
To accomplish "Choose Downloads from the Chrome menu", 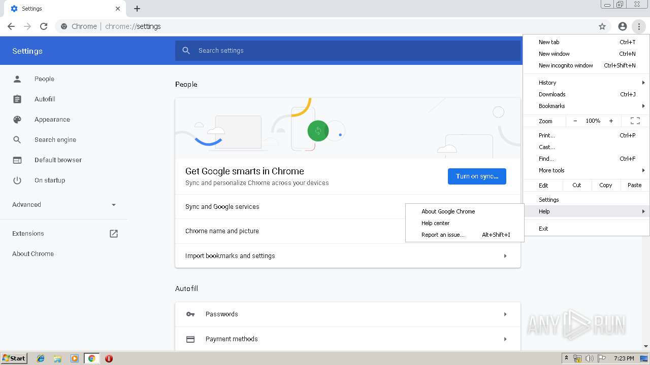I will tap(587, 94).
